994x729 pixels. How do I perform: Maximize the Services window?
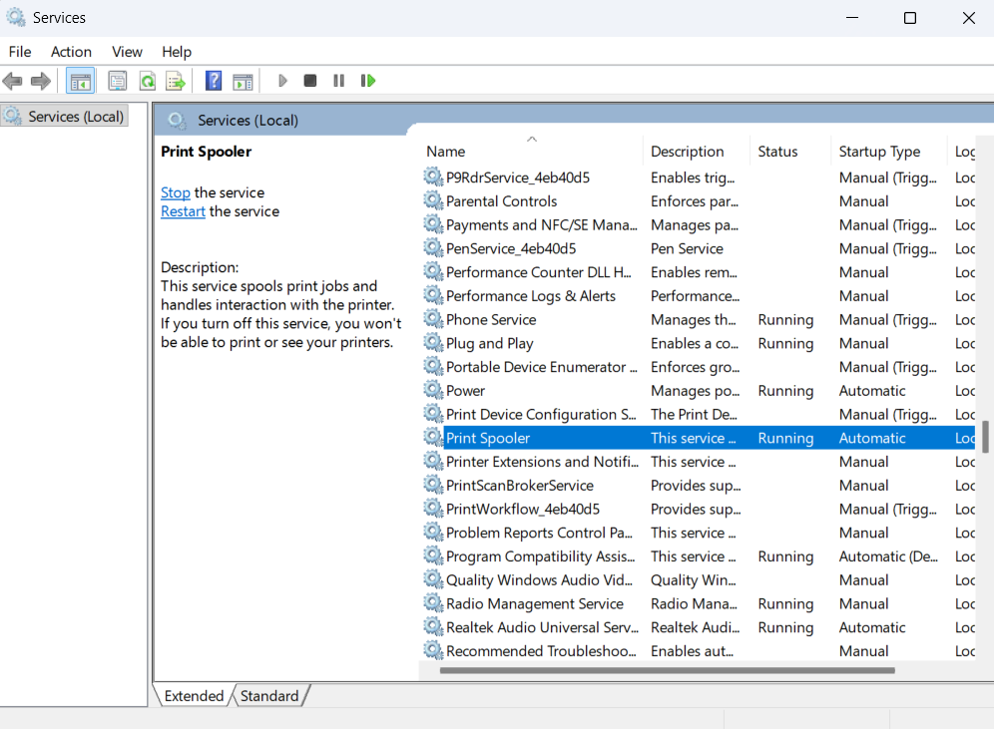click(910, 18)
